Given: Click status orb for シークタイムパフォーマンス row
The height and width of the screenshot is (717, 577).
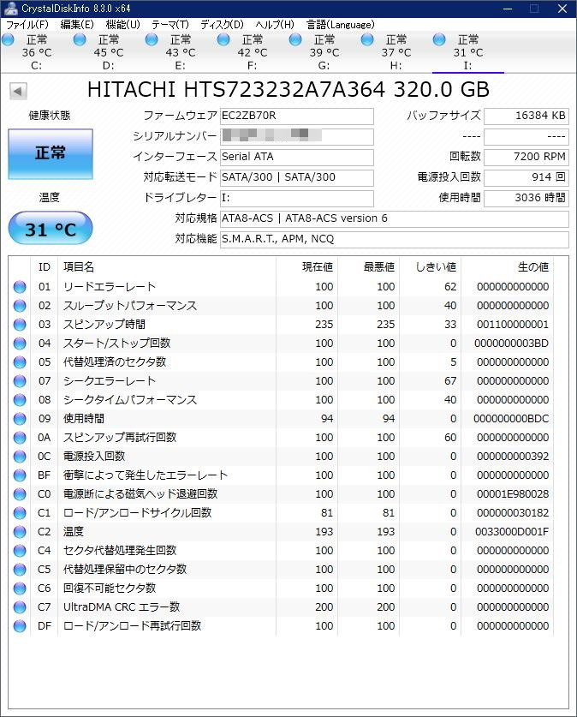Looking at the screenshot, I should (20, 400).
